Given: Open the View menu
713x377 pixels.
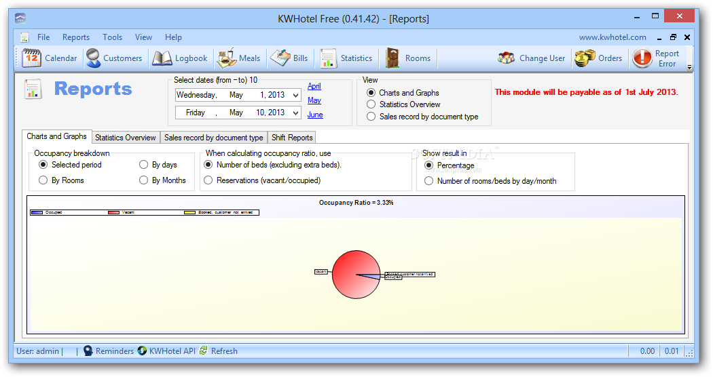Looking at the screenshot, I should pos(143,37).
